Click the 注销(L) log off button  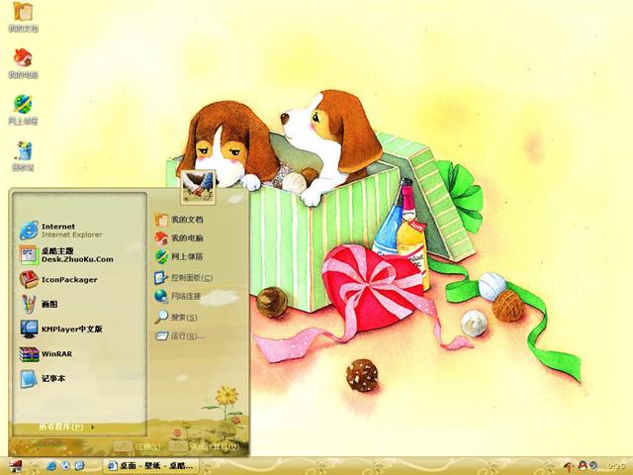coord(137,446)
